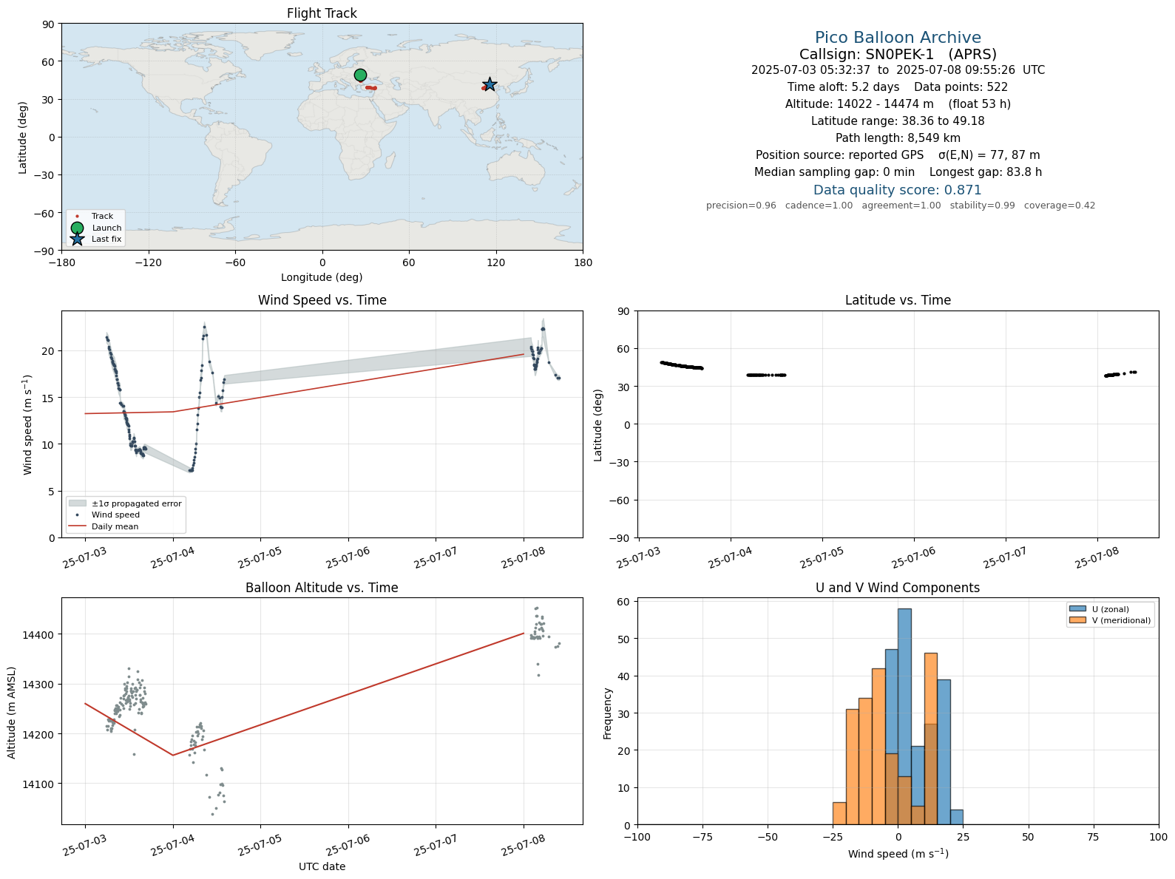Click the "Last fix" label in the map legend
Viewport: 1175px width, 879px height.
tap(106, 240)
